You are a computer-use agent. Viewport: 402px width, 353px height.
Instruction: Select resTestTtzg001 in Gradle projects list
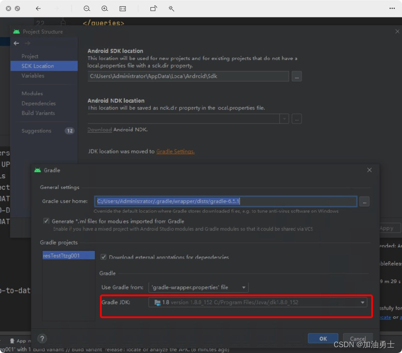click(x=68, y=256)
